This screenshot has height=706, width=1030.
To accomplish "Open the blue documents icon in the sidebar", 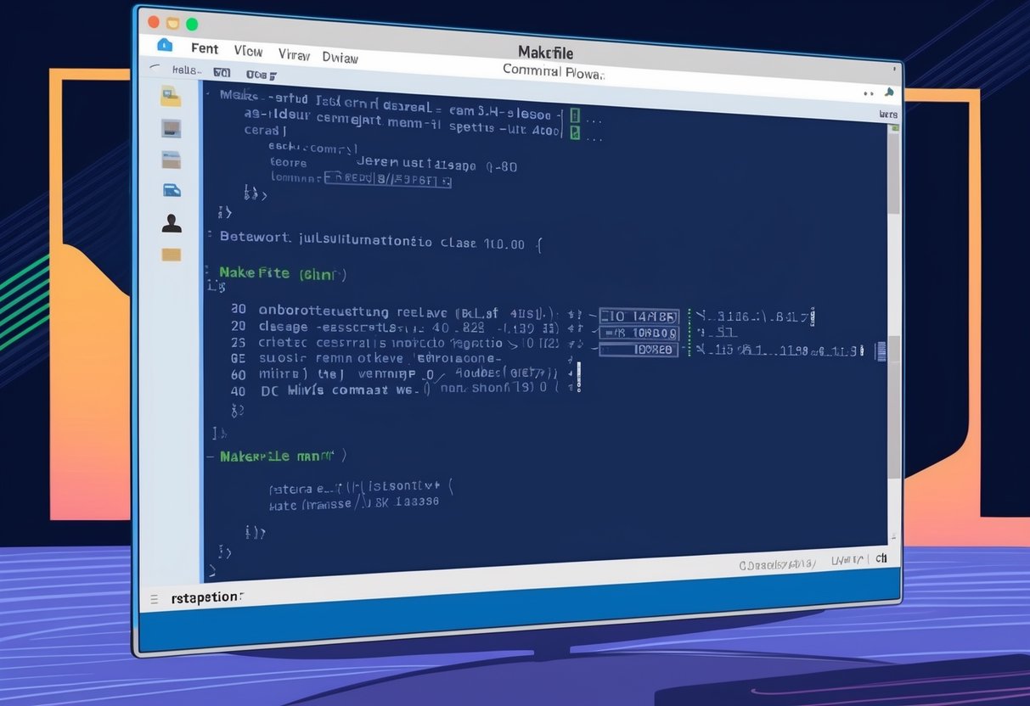I will 172,190.
